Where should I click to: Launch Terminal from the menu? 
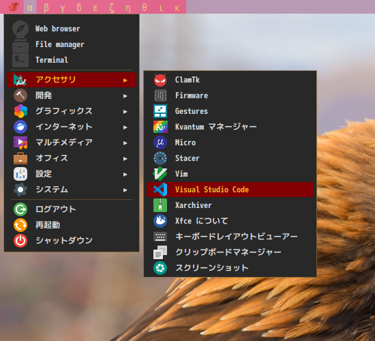coord(72,60)
